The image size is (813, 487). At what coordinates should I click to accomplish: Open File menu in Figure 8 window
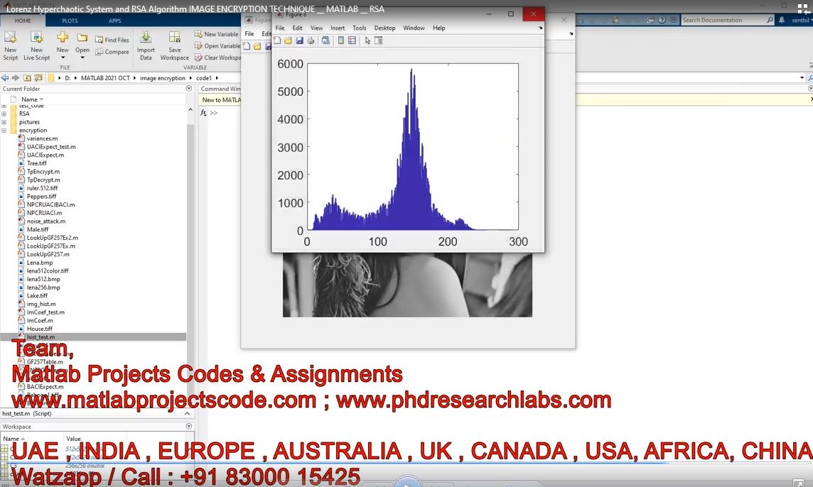280,28
